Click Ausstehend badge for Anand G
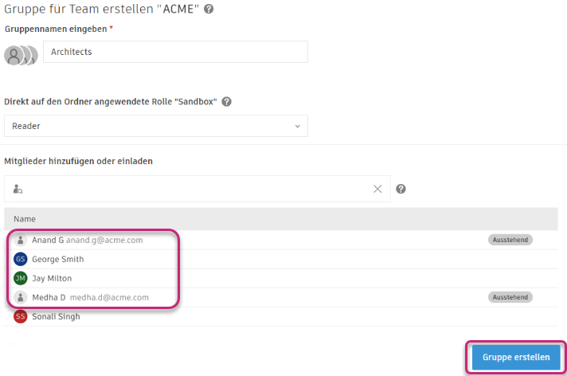 pyautogui.click(x=510, y=240)
